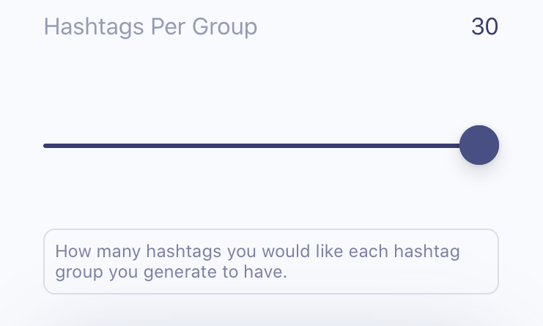Click the Hashtags Per Group slider handle
Screen dimensions: 543x326
(479, 145)
